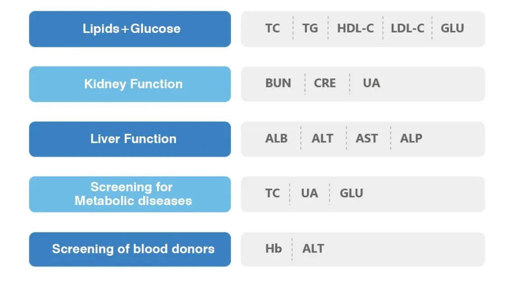The image size is (525, 285).
Task: Click the LDL-C test label
Action: 407,28
